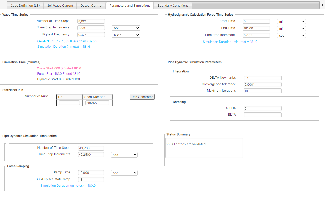Click the Number of Runs input field
This screenshot has height=197, width=325.
[29, 101]
